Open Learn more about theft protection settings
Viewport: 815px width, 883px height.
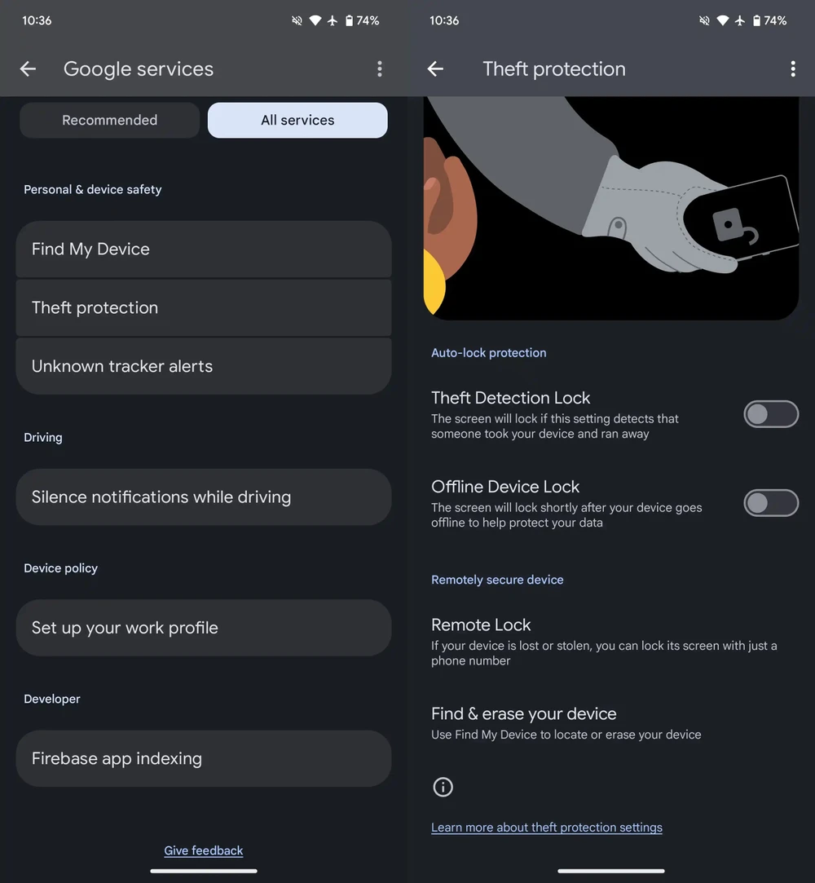[546, 828]
